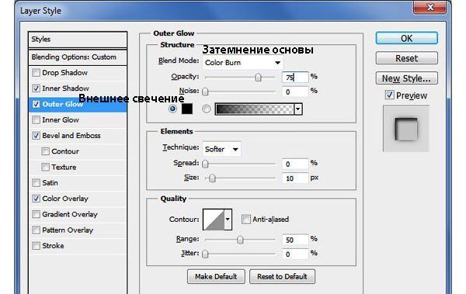Enable the Inner Glow checkbox

coord(36,120)
